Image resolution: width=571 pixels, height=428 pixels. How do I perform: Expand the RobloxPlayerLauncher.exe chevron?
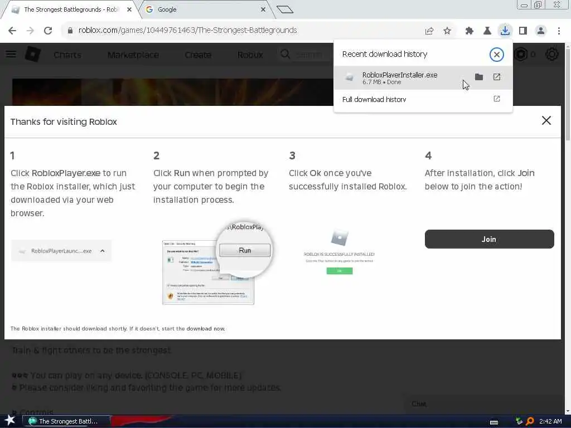click(103, 251)
